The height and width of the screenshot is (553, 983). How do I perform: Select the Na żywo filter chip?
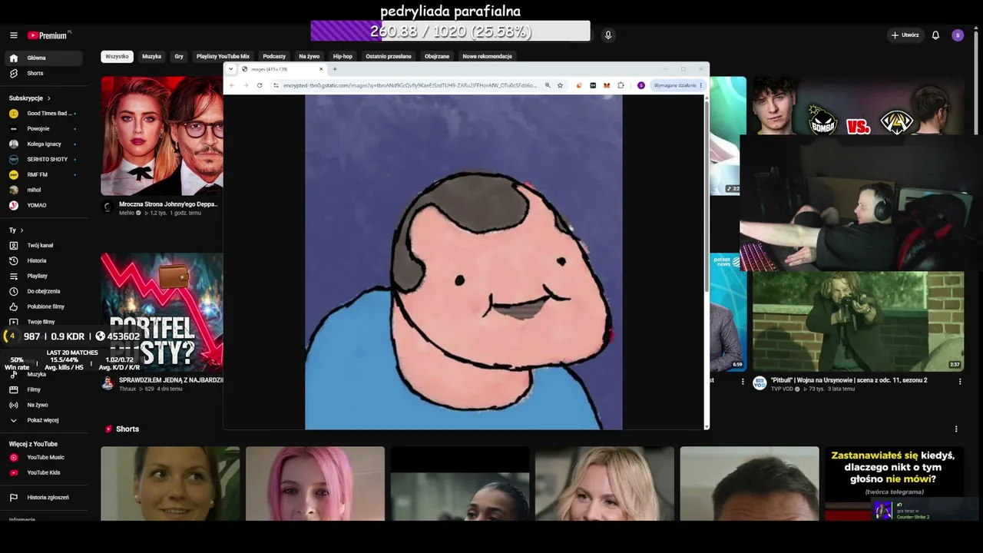[x=309, y=56]
